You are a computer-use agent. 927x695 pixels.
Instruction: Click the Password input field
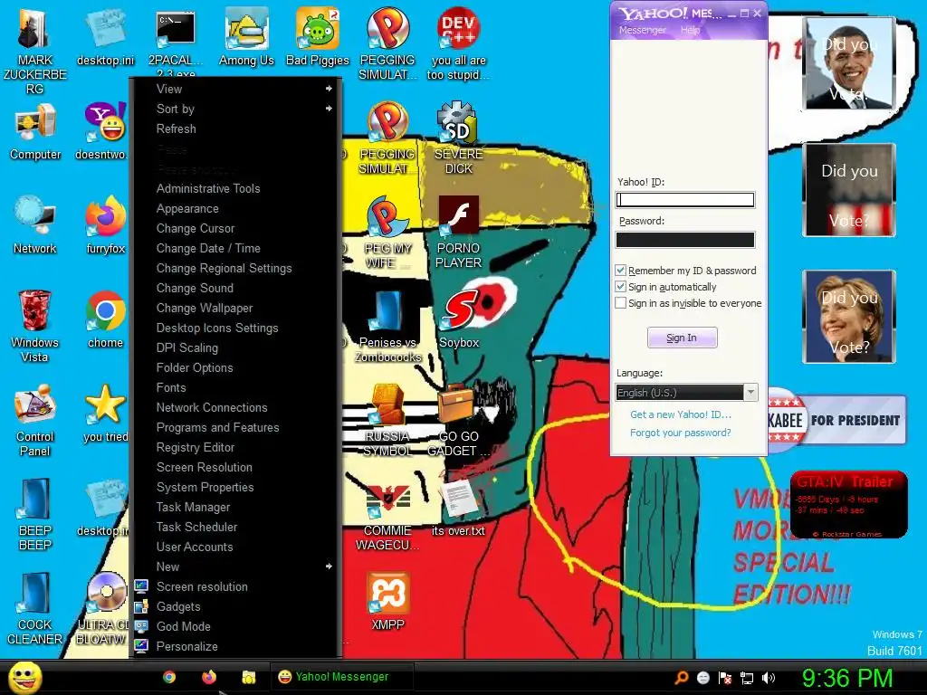(x=685, y=239)
